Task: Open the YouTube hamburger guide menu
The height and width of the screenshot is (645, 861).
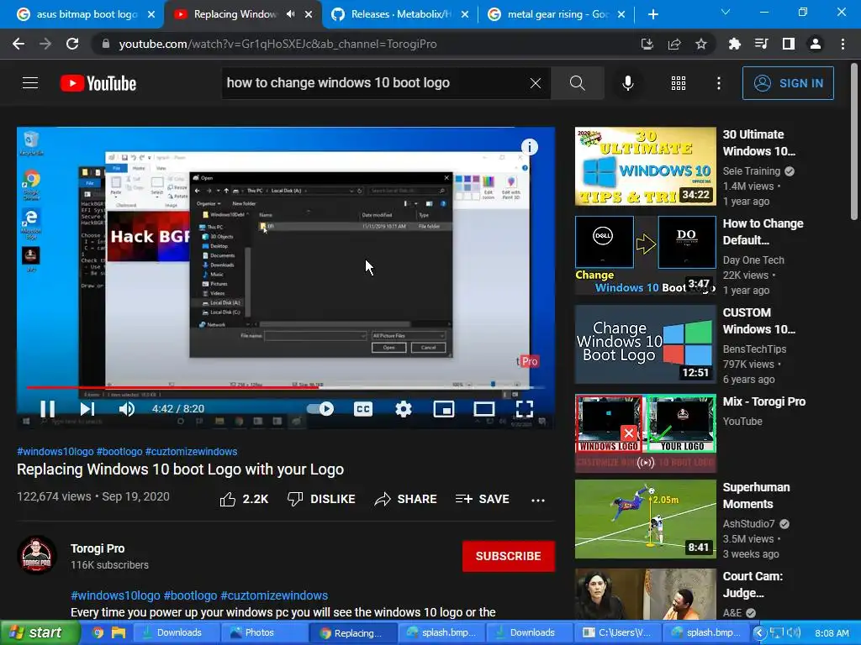Action: tap(30, 83)
